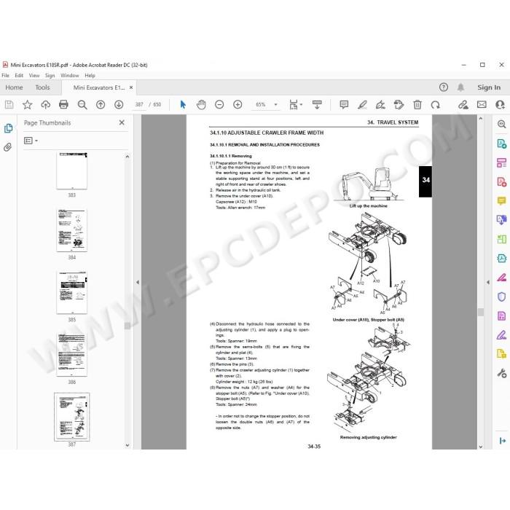The width and height of the screenshot is (510, 510).
Task: Open notifications bell icon
Action: point(460,87)
